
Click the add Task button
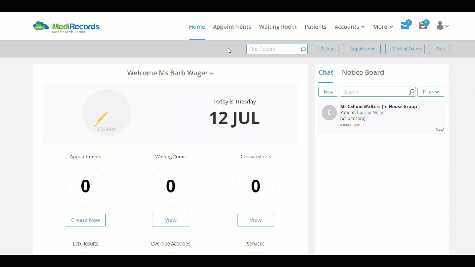pyautogui.click(x=439, y=49)
